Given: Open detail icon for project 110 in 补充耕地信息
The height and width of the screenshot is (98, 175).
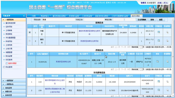Looking at the screenshot, I should tap(159, 81).
